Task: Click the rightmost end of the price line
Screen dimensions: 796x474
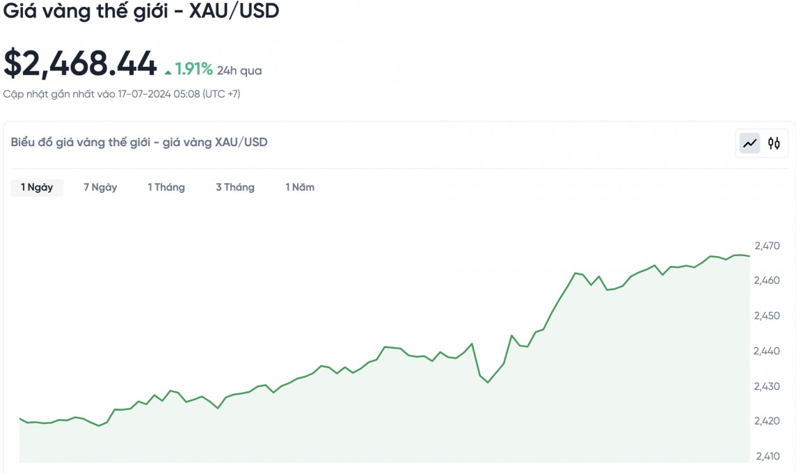Action: coord(749,256)
